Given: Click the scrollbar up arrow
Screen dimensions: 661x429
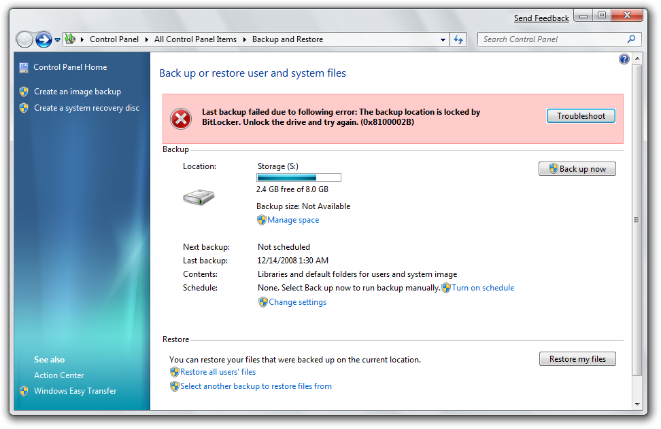Looking at the screenshot, I should (x=637, y=58).
